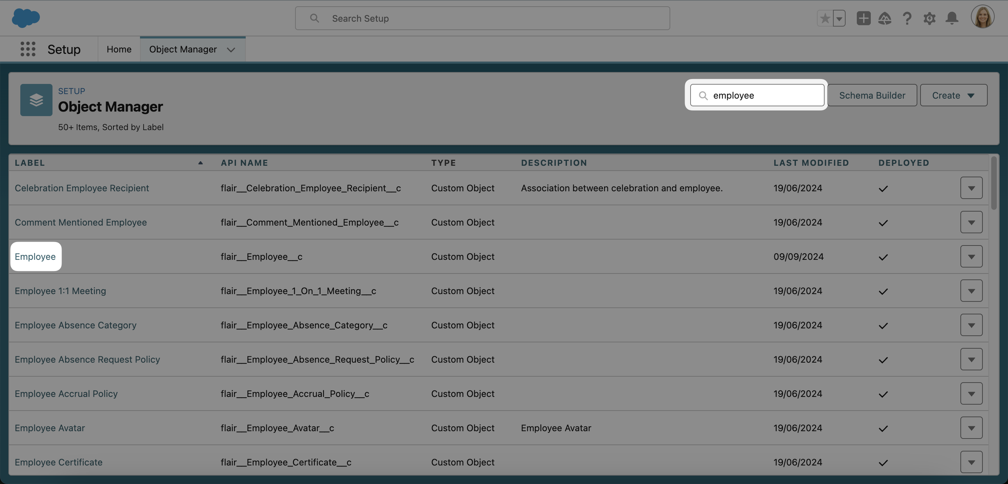1008x484 pixels.
Task: Select Employee Certificate object row
Action: pyautogui.click(x=58, y=462)
